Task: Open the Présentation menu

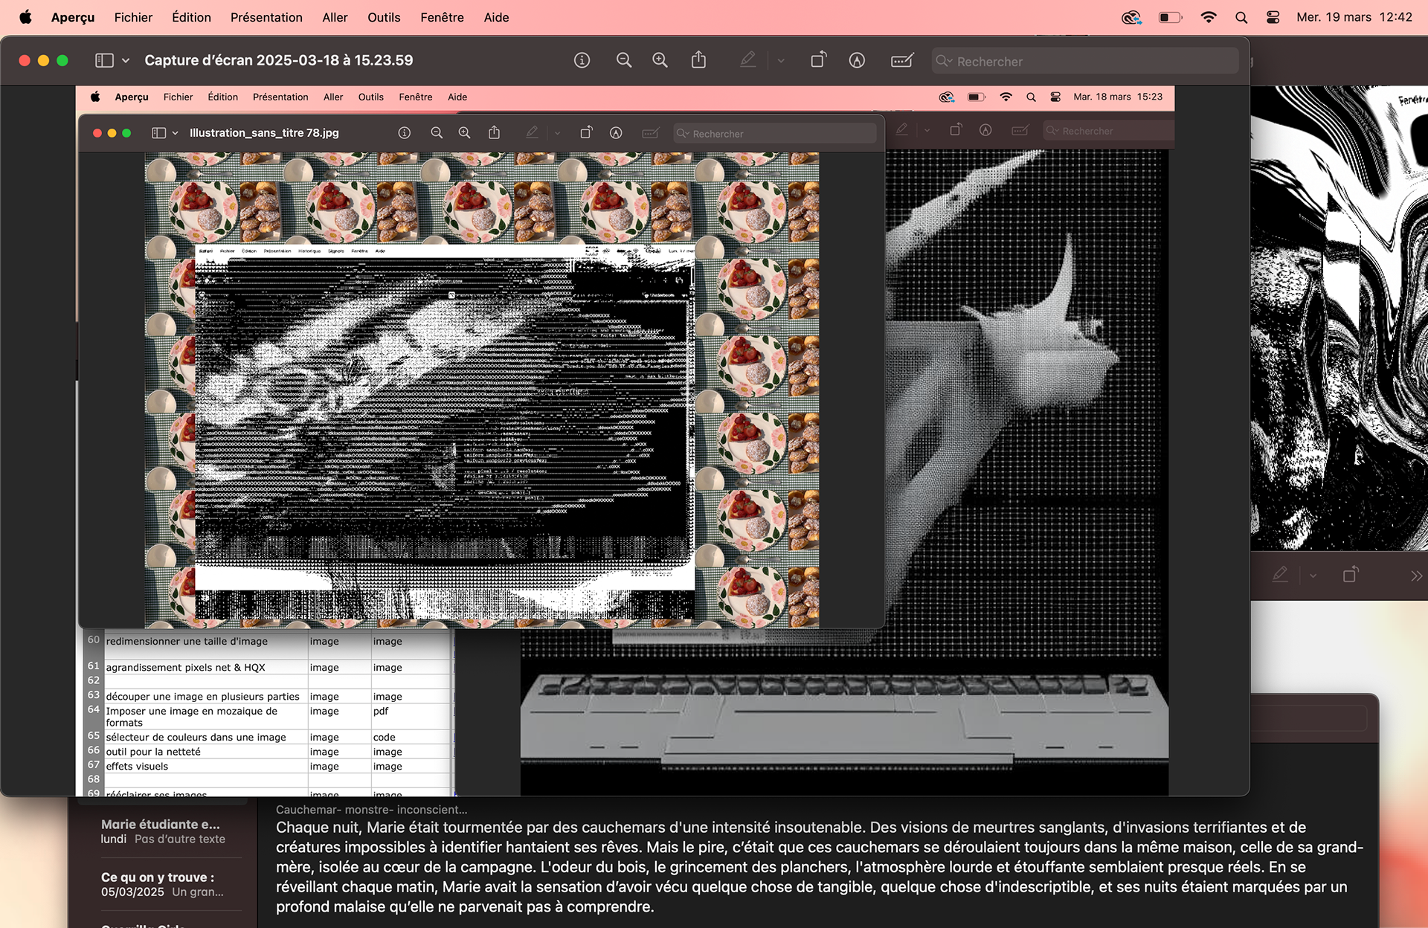Action: pos(266,17)
